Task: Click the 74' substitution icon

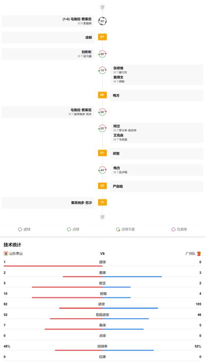Action: tap(102, 70)
